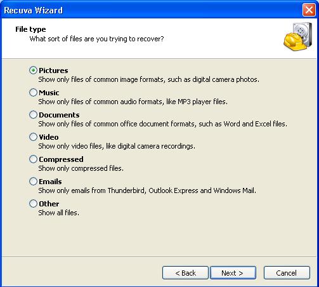Select the Documents radio button
Image resolution: width=319 pixels, height=287 pixels.
(x=33, y=115)
